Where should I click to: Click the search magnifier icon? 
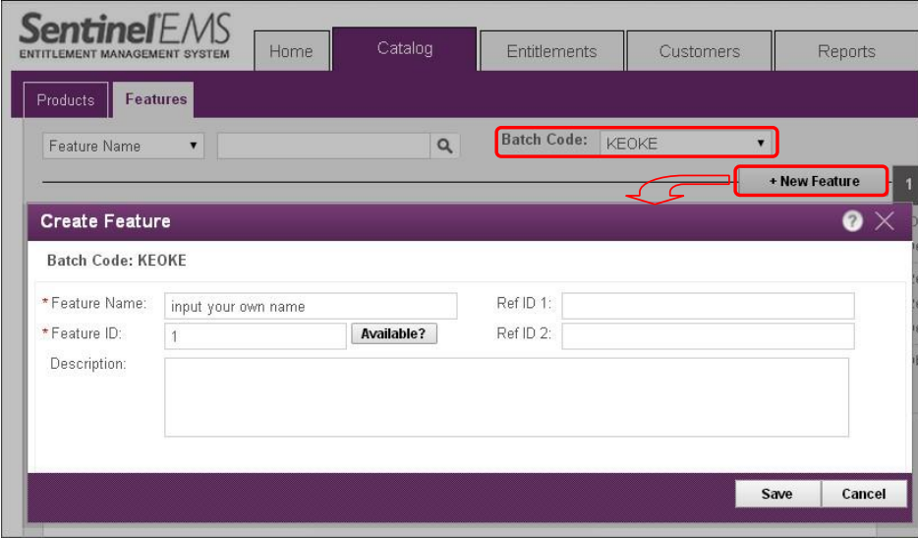coord(445,147)
